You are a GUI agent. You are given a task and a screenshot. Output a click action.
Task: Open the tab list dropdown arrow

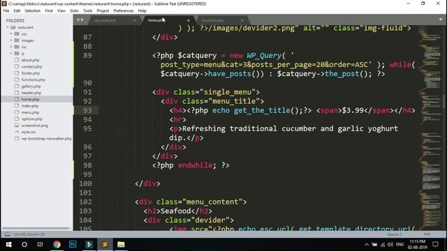coord(441,20)
